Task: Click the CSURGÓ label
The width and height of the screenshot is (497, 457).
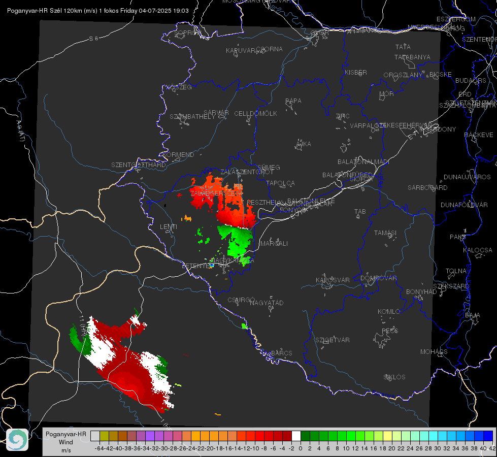Action: 241,300
